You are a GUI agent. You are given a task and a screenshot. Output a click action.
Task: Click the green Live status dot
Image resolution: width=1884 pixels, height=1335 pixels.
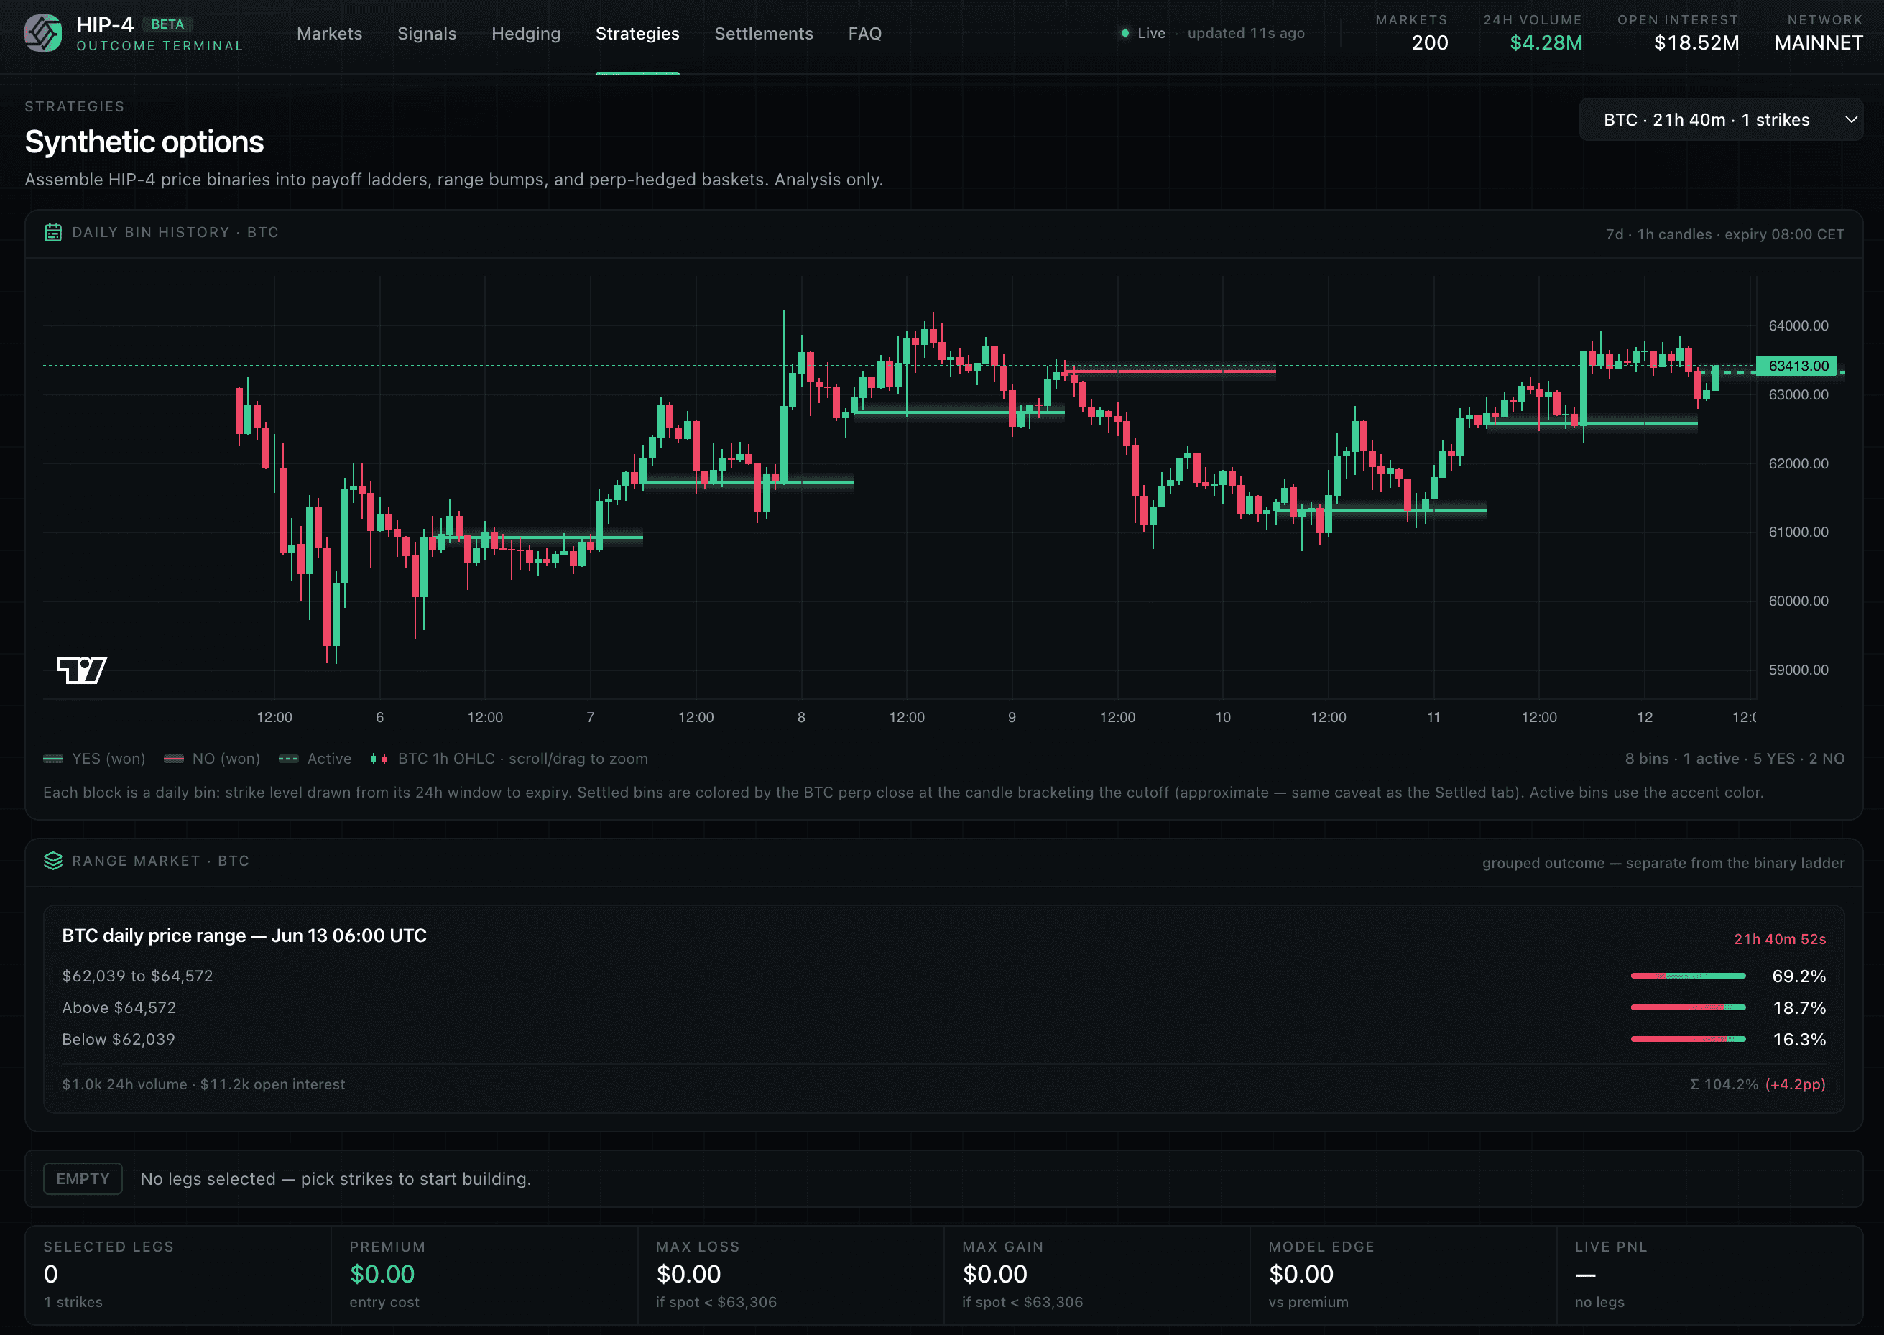1125,34
